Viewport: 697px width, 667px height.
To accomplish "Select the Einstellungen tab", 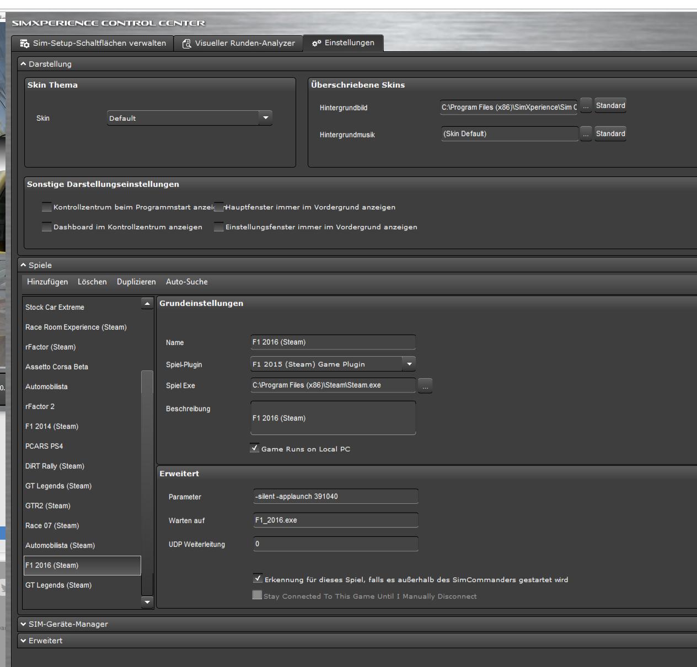I will [343, 43].
